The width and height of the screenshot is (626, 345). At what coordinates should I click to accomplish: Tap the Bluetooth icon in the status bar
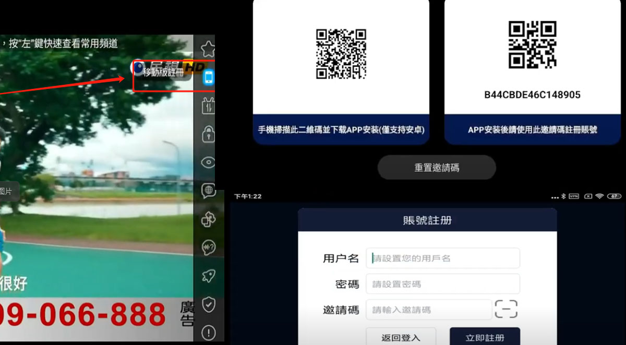click(563, 196)
